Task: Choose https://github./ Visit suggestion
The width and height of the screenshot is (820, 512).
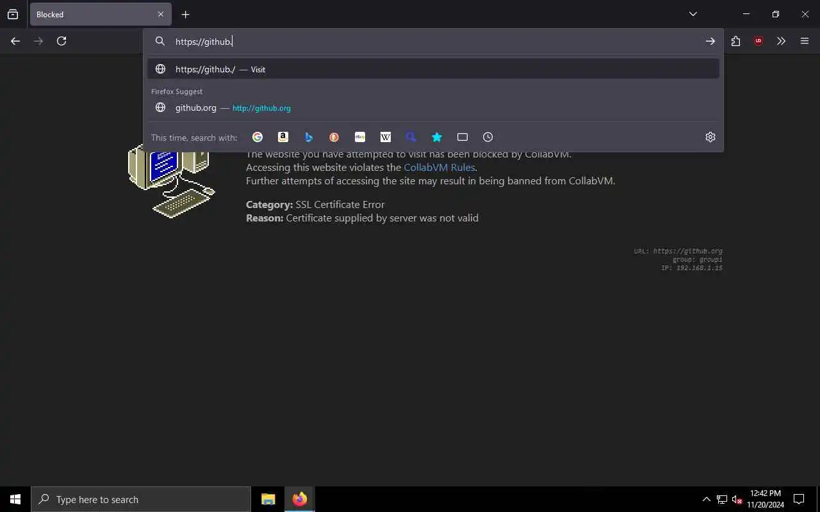Action: tap(433, 69)
